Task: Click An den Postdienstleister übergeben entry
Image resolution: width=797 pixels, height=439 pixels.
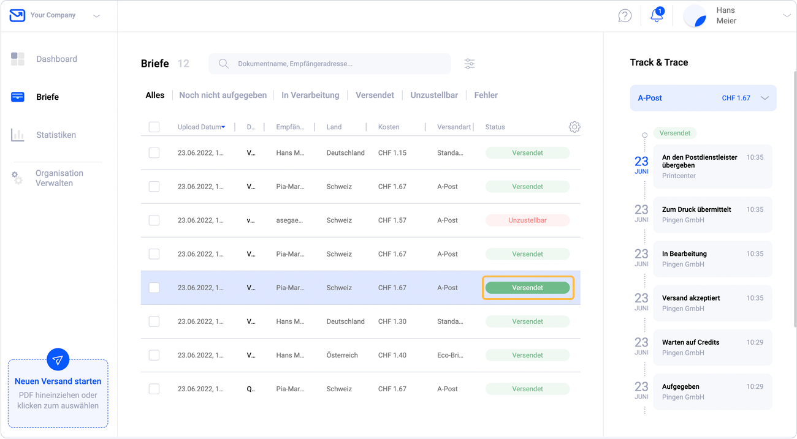Action: pos(712,167)
